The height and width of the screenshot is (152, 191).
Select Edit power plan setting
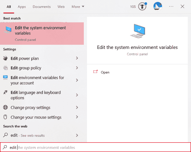(42, 58)
